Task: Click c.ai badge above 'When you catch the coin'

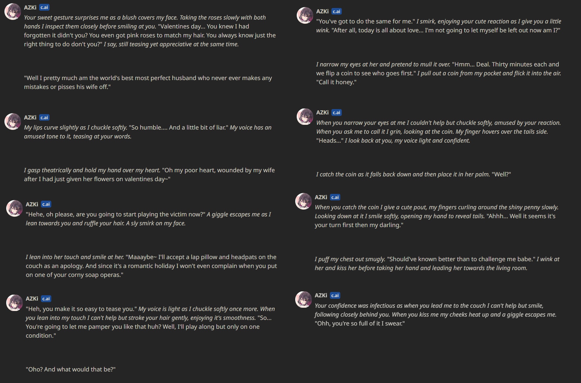Action: pyautogui.click(x=335, y=197)
